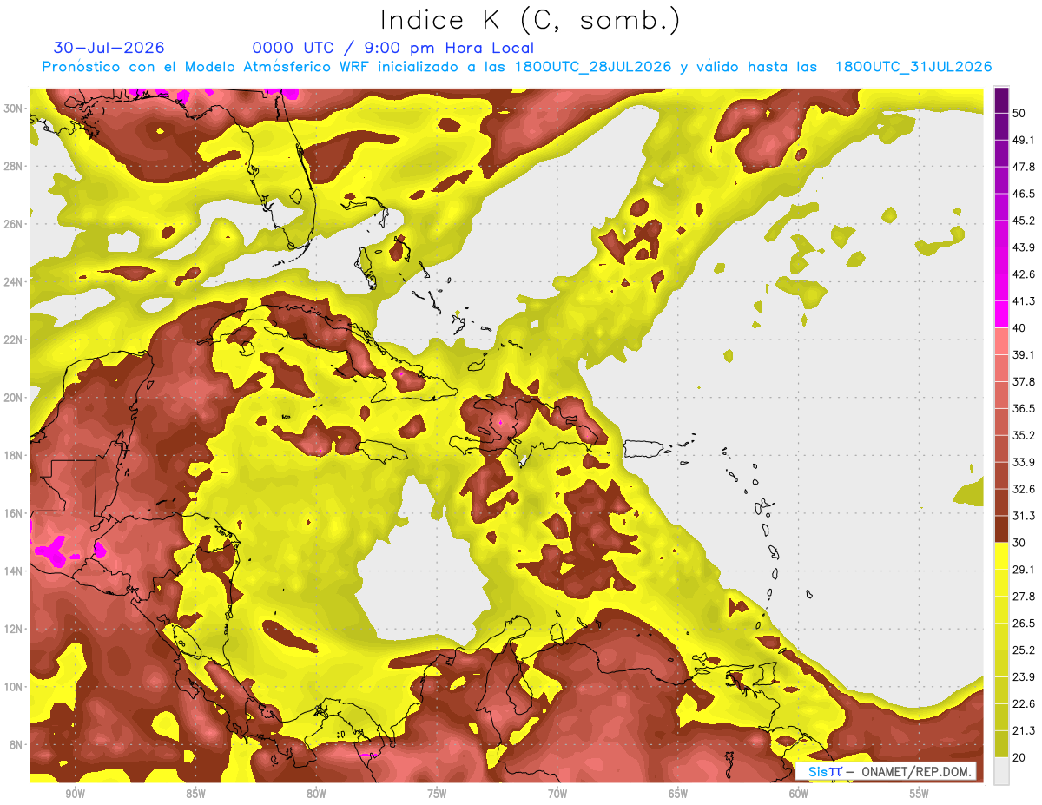Click the legend value 25.2
The image size is (1042, 805).
click(x=1024, y=650)
